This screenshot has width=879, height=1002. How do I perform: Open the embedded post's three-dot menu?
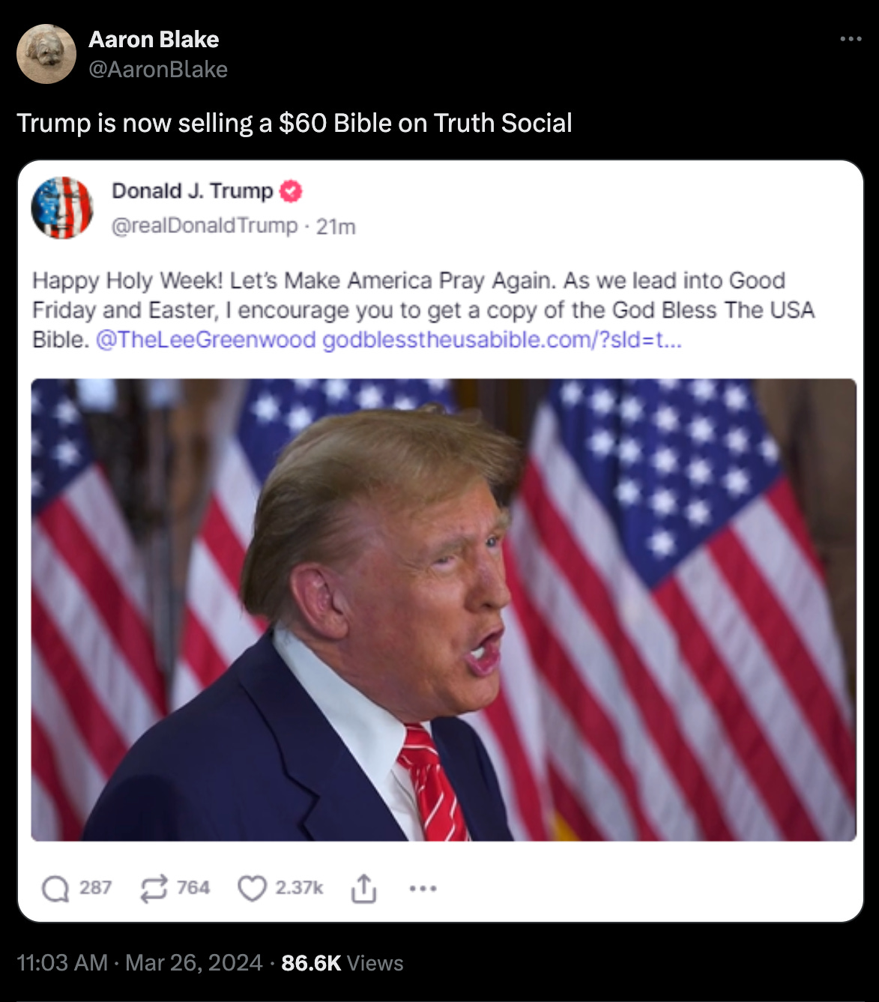(x=423, y=889)
